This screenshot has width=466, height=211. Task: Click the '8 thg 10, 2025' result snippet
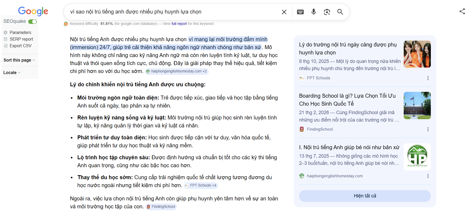pyautogui.click(x=350, y=65)
